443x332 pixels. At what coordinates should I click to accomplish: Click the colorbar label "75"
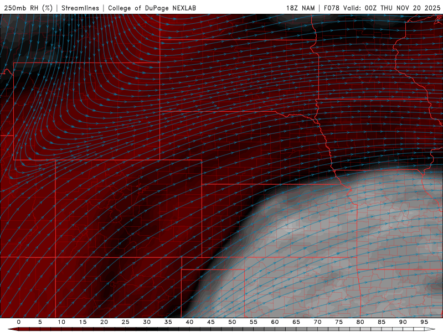tap(339, 322)
